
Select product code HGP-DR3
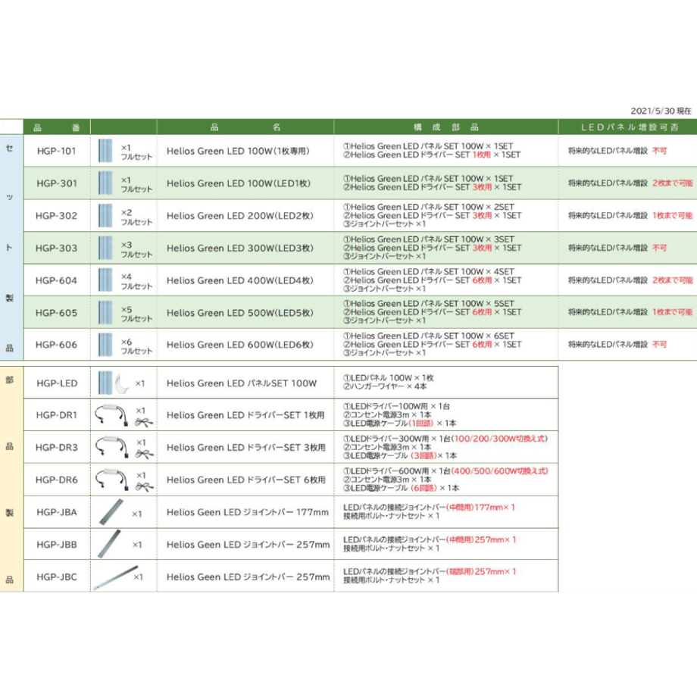tap(57, 448)
